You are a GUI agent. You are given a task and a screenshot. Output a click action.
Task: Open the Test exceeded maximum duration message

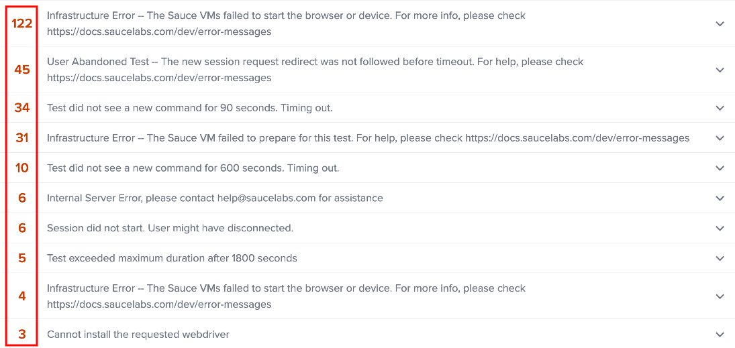point(172,258)
